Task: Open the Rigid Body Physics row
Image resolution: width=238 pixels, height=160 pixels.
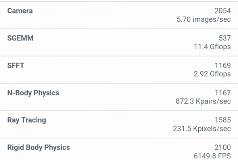Action: pyautogui.click(x=119, y=149)
